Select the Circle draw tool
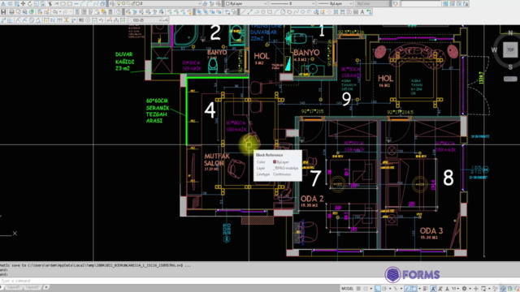This screenshot has width=520, height=292. (x=283, y=12)
